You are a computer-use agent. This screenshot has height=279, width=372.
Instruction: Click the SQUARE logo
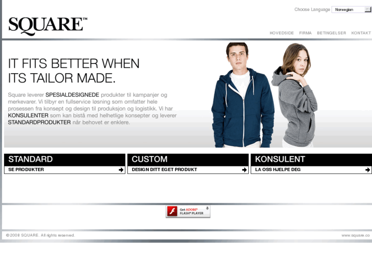[x=48, y=26]
